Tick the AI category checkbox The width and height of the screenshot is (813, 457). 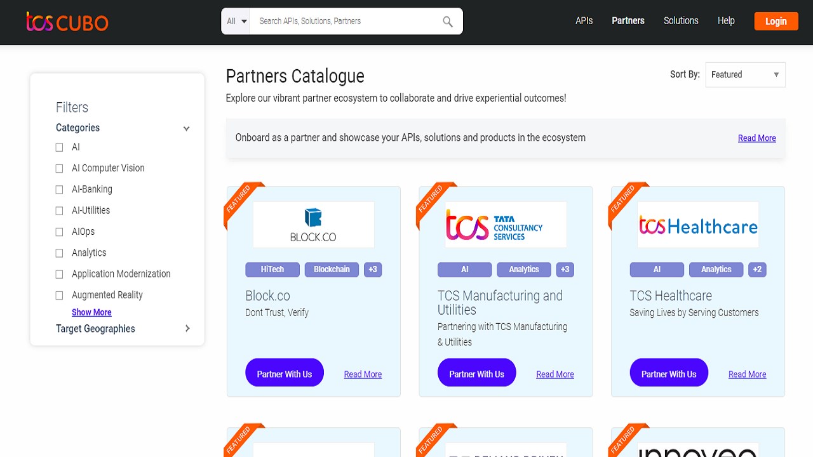point(59,147)
